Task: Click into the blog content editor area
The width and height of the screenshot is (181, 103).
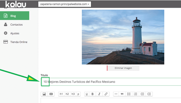Action: pos(111,101)
